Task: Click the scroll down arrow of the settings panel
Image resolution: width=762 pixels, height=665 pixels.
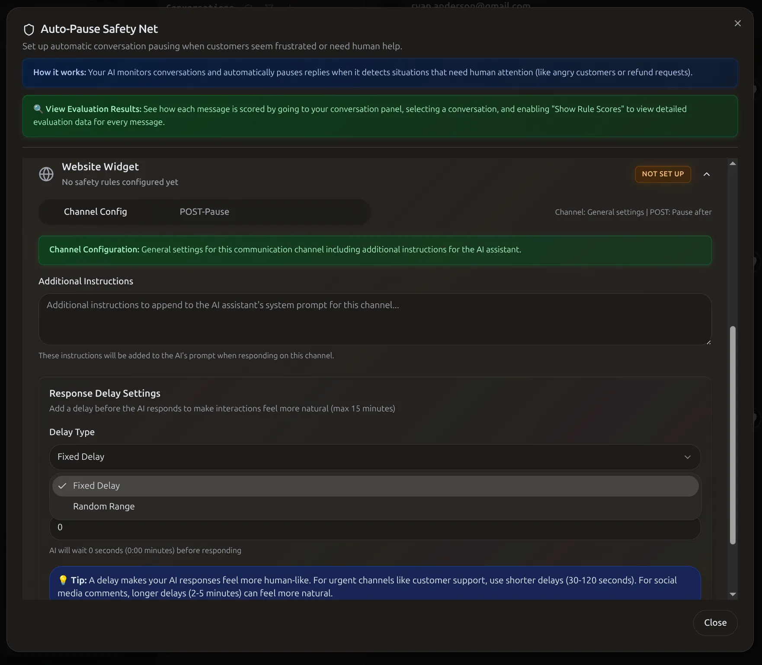Action: (732, 594)
